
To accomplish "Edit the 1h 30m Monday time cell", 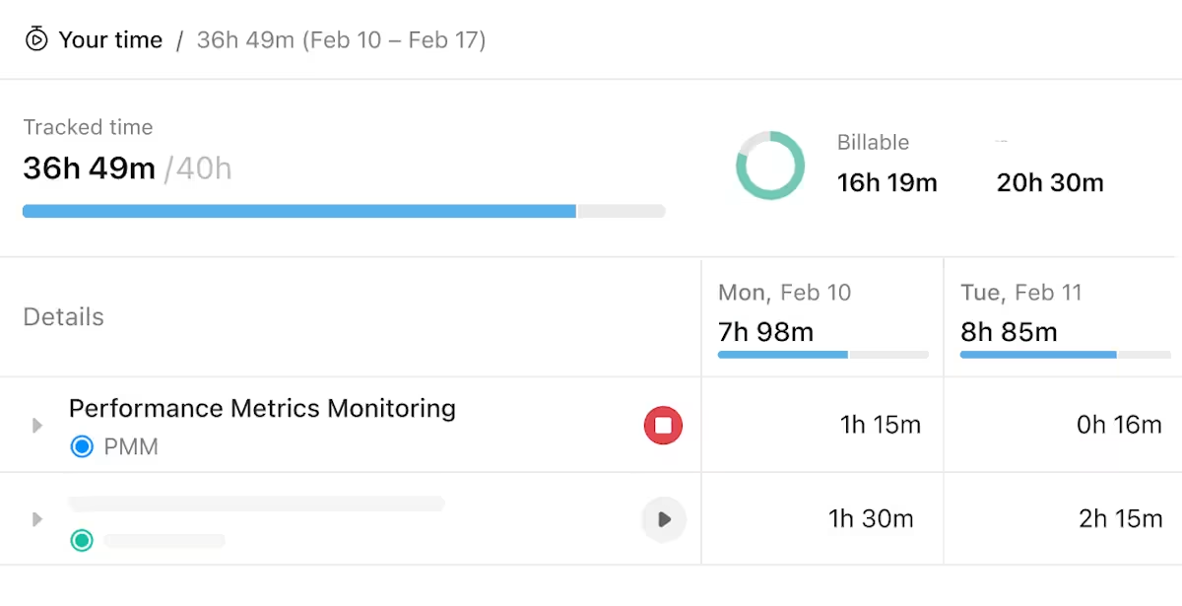I will 871,519.
